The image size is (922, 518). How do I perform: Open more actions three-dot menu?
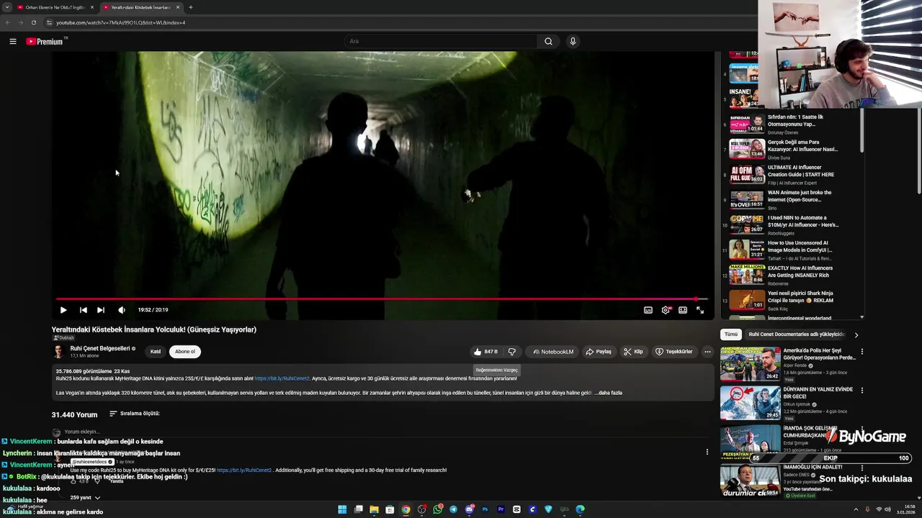[707, 352]
